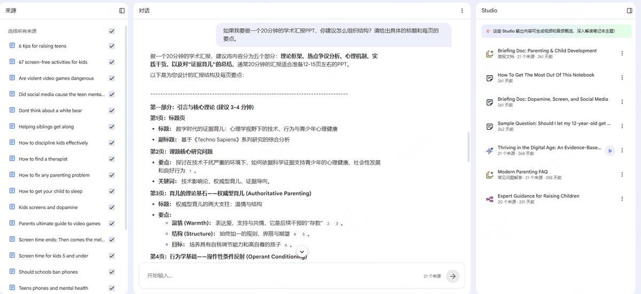Image resolution: width=641 pixels, height=294 pixels.
Task: Click the document icon beside 'Dont think about a white bear'
Action: (x=12, y=110)
